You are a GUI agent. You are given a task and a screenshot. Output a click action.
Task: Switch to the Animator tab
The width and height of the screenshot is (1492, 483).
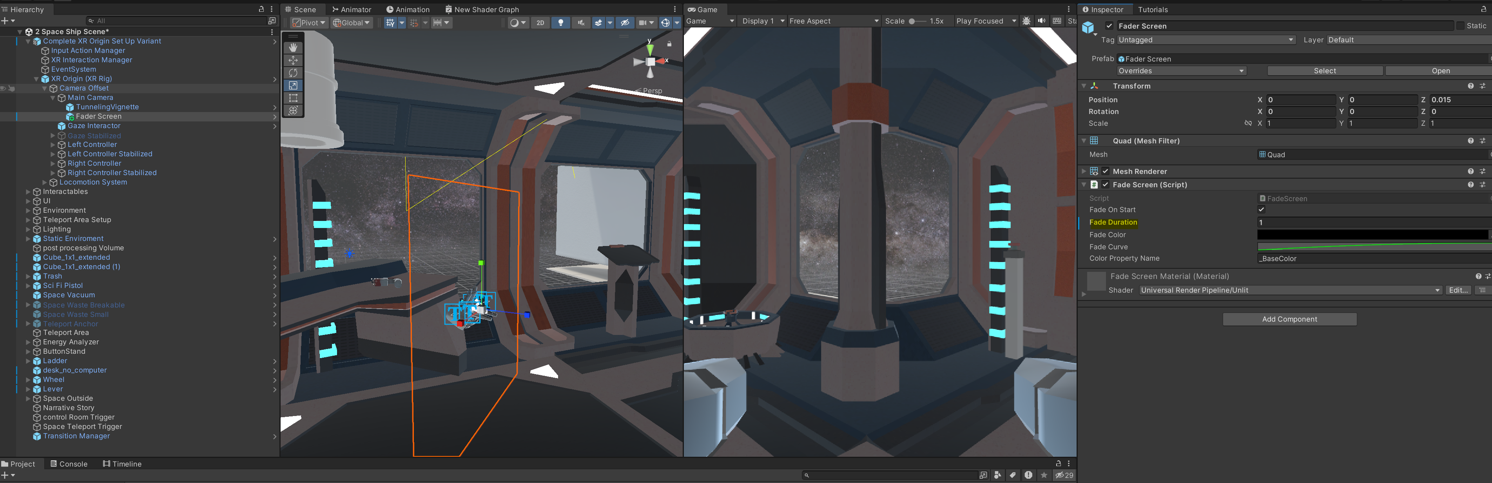pyautogui.click(x=352, y=9)
